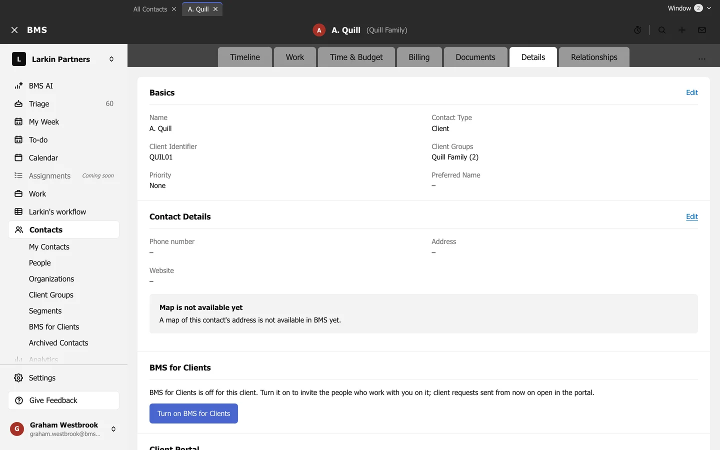
Task: Open My Contacts in the sidebar
Action: [49, 247]
